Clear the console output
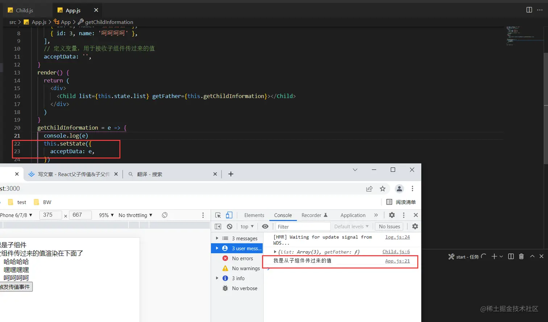This screenshot has height=322, width=548. [229, 227]
